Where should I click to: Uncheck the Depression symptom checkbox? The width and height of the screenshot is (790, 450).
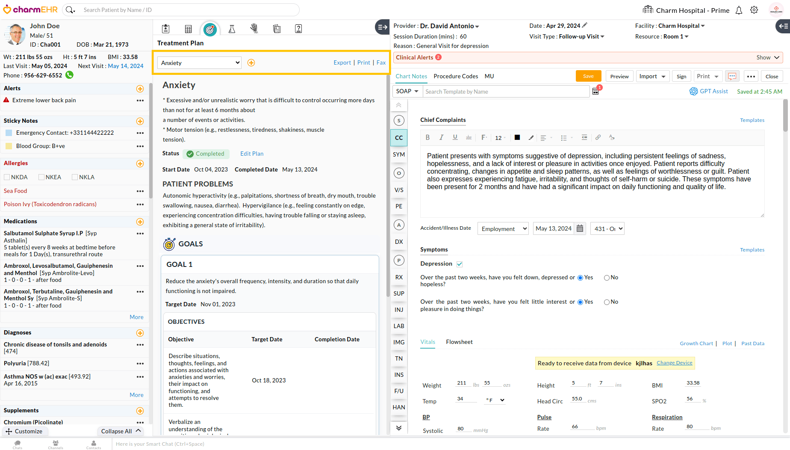point(460,264)
